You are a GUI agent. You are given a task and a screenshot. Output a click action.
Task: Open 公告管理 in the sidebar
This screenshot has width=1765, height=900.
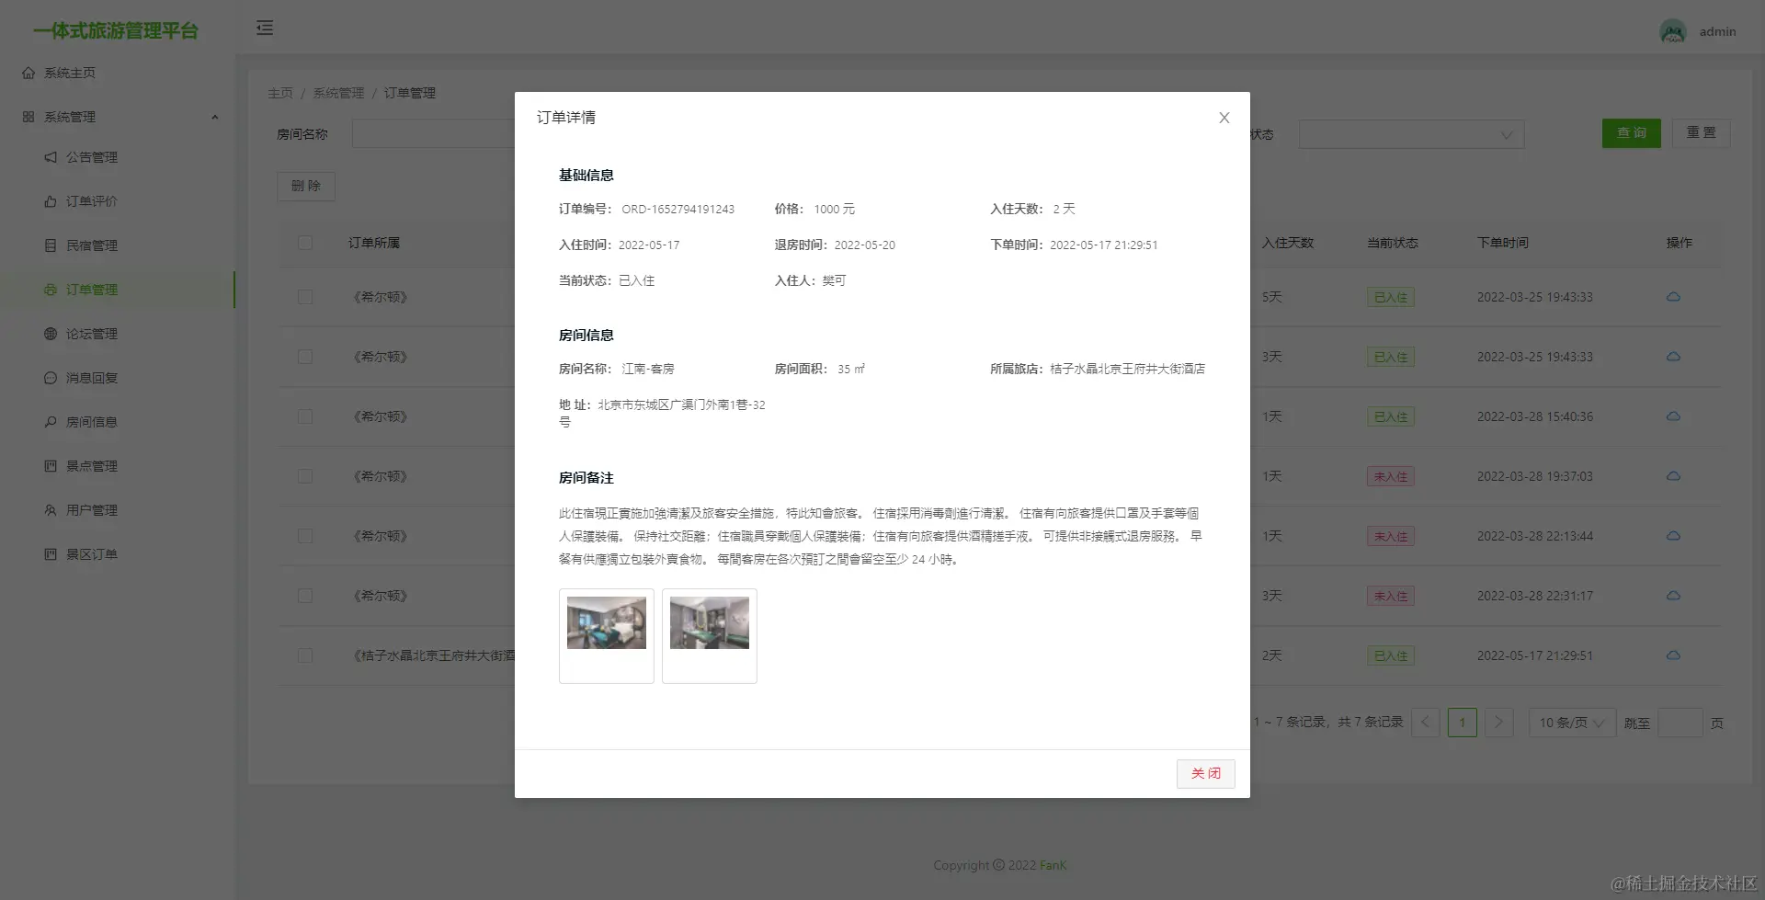coord(92,157)
